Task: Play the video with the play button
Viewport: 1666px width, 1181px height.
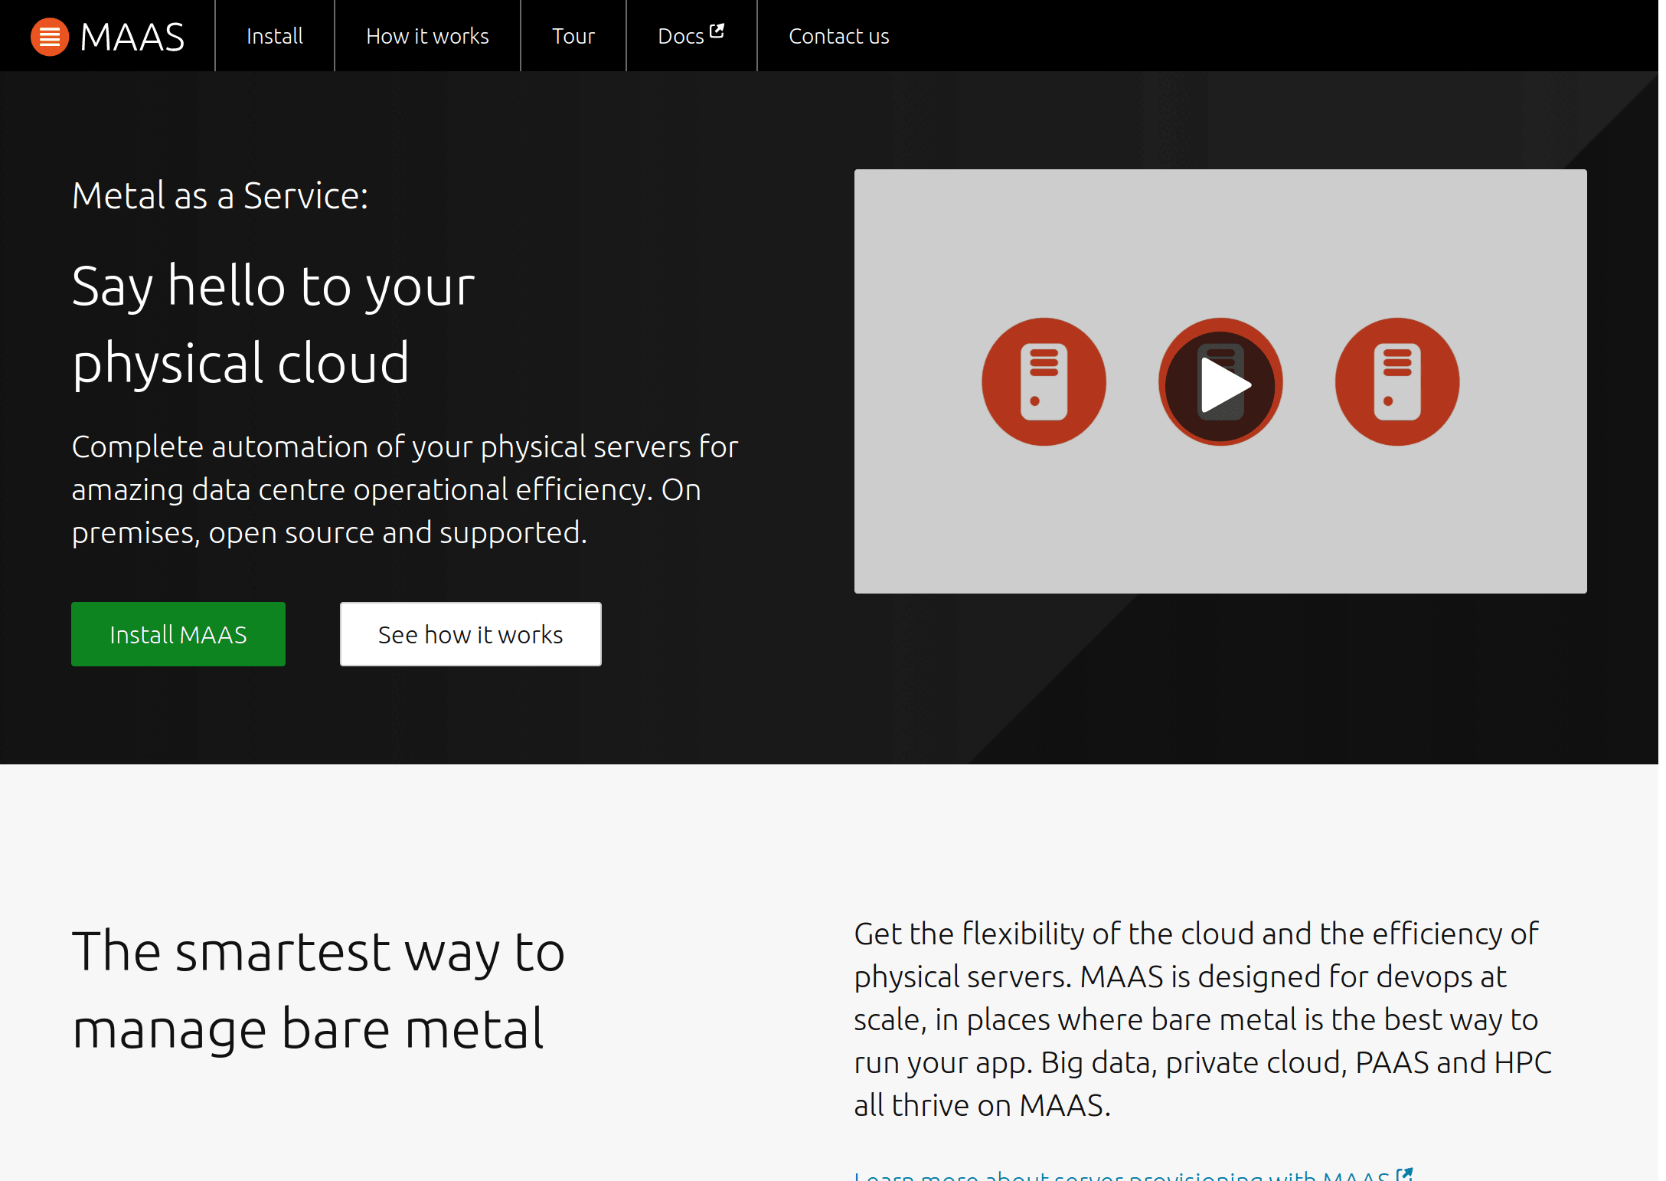Action: click(1220, 384)
